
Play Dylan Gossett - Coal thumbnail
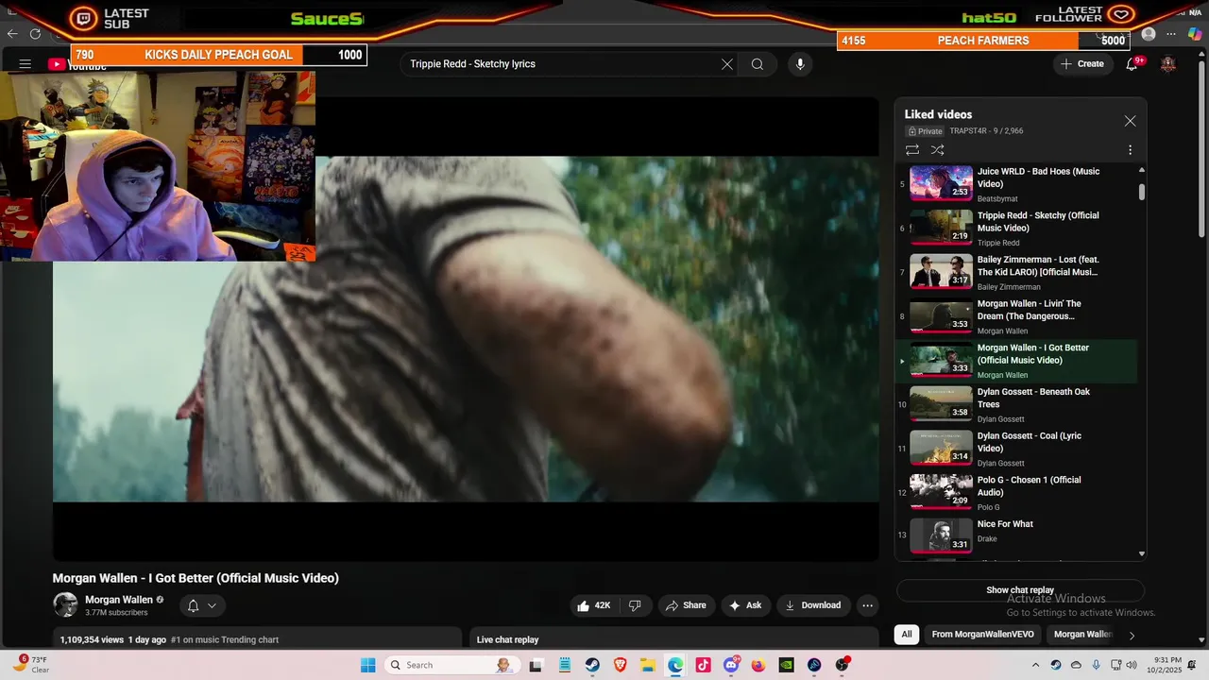(941, 449)
